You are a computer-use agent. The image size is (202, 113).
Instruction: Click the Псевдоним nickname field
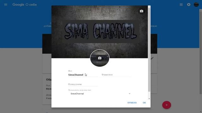point(83,84)
